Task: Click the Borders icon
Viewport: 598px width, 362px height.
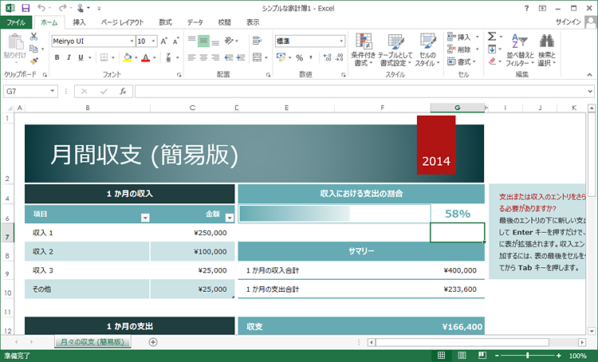Action: tap(104, 57)
